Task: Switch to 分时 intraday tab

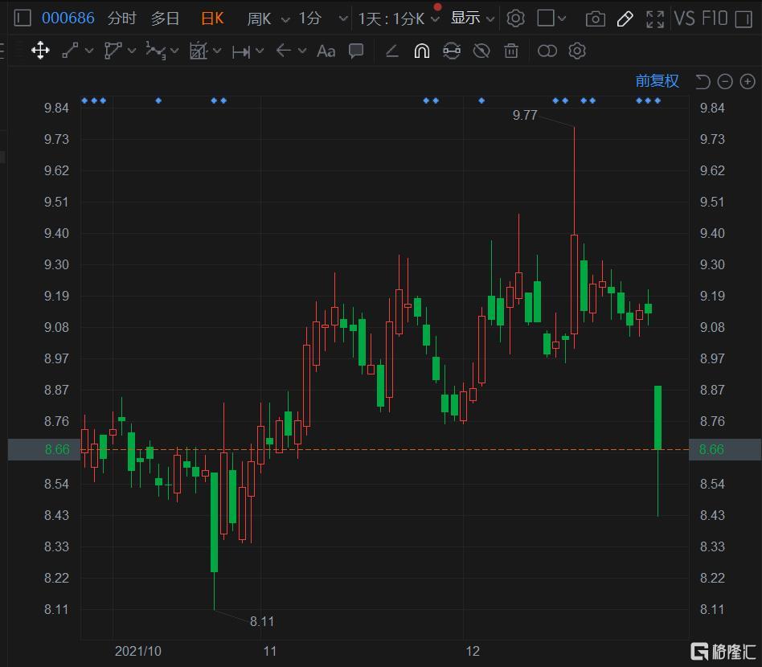Action: [121, 18]
